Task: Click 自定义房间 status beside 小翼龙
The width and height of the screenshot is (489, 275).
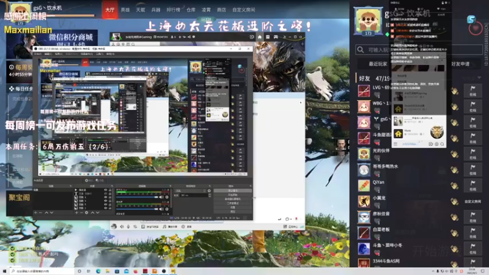Action: [x=472, y=202]
